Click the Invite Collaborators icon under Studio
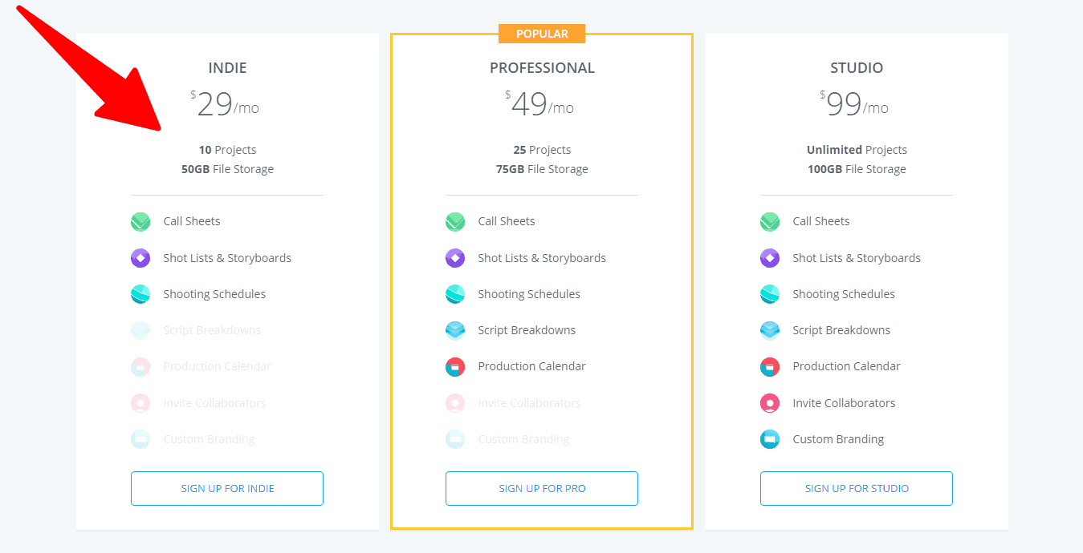The image size is (1083, 553). point(770,402)
